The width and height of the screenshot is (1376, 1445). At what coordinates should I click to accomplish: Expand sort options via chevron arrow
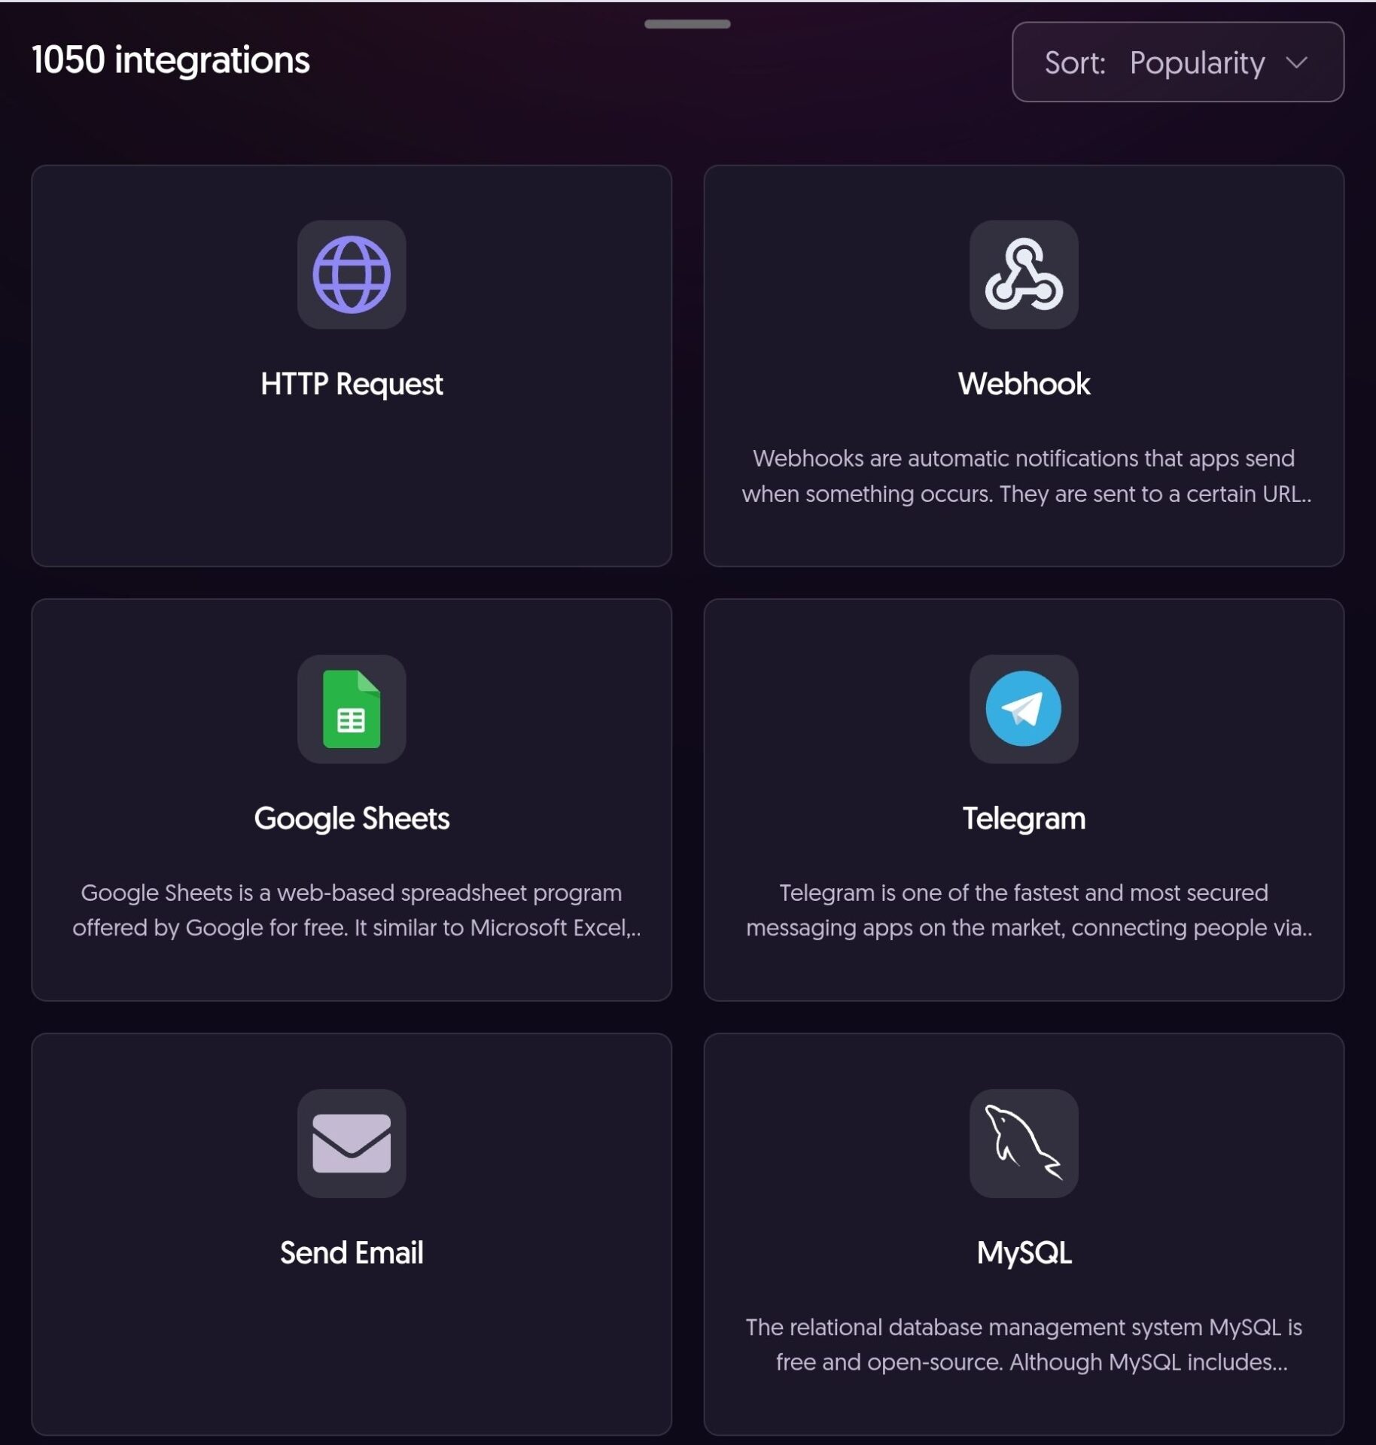pyautogui.click(x=1296, y=62)
